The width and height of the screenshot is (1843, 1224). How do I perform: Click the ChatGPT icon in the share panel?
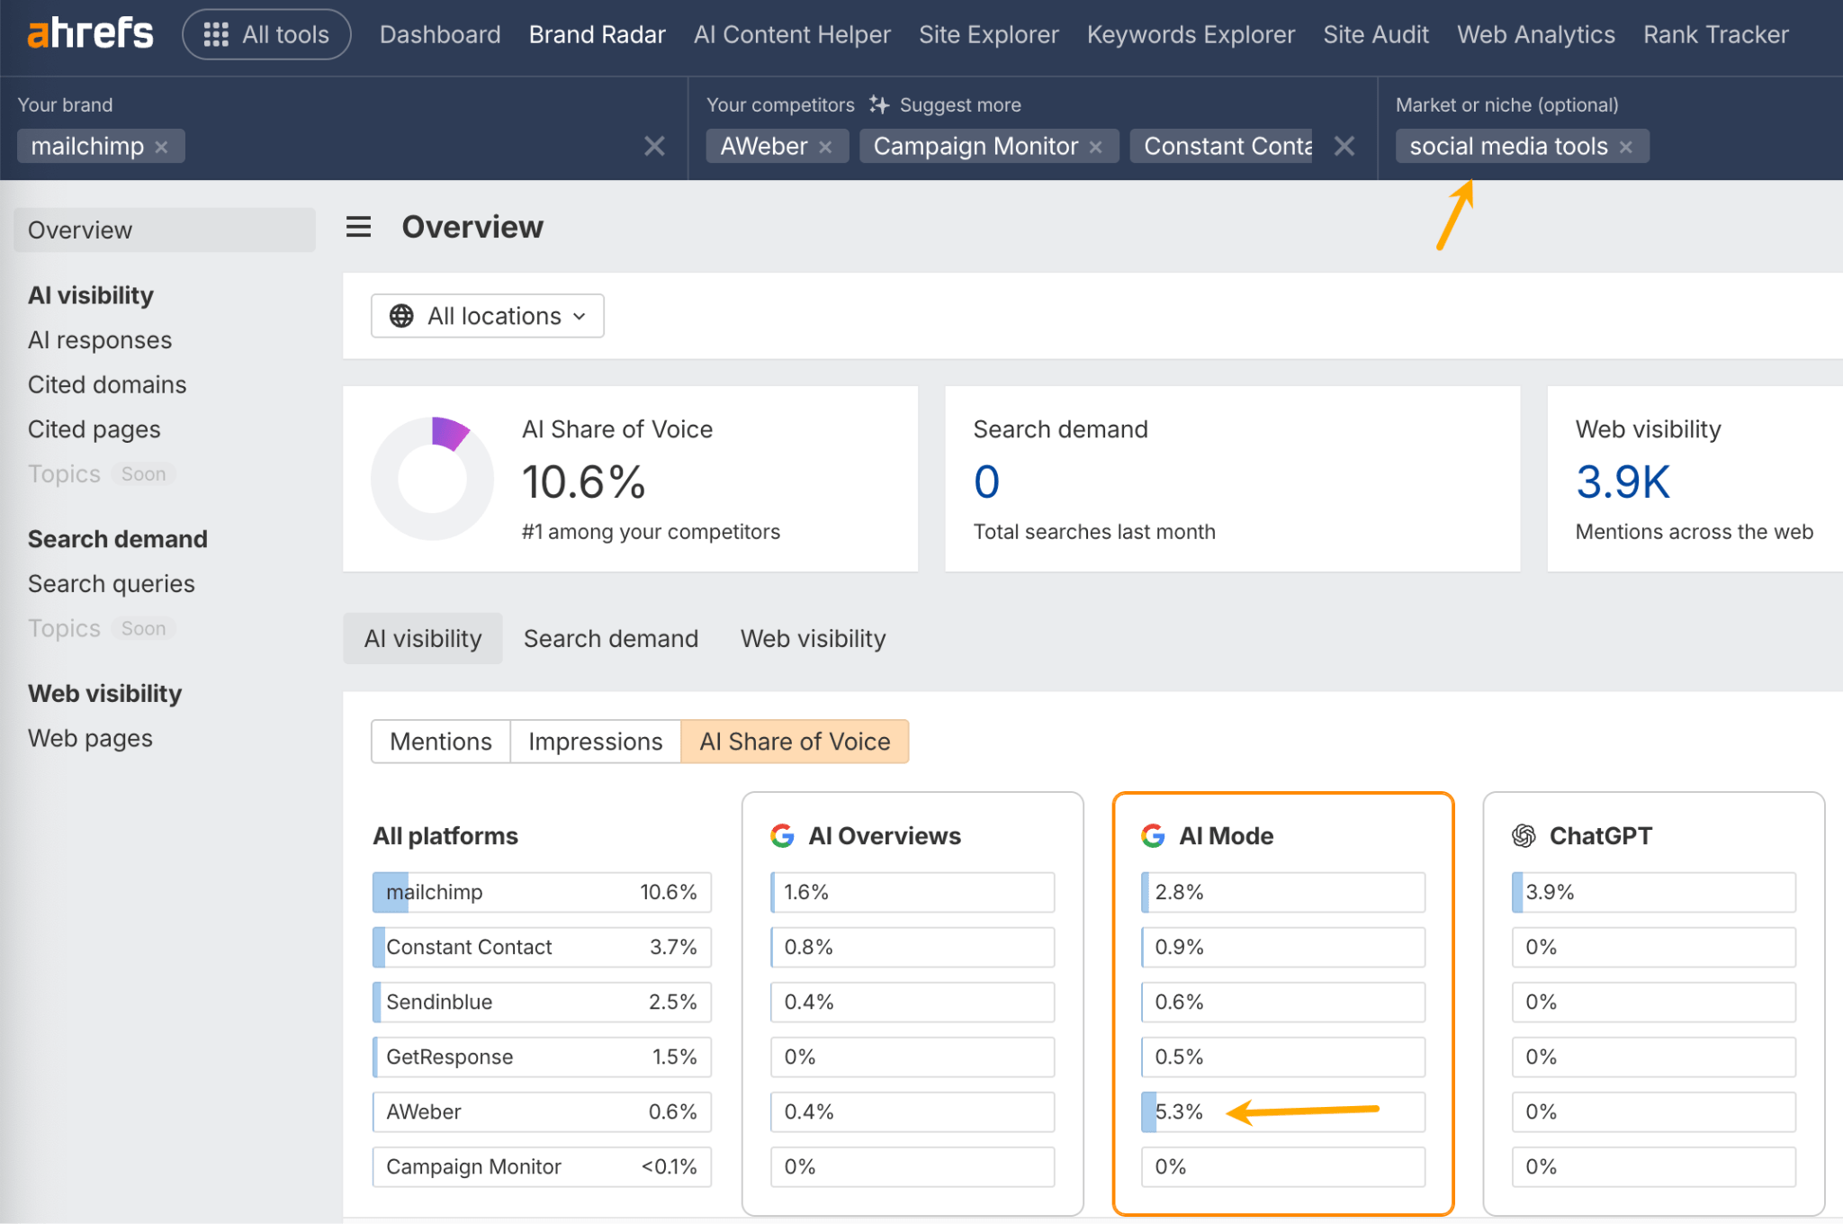click(1522, 835)
